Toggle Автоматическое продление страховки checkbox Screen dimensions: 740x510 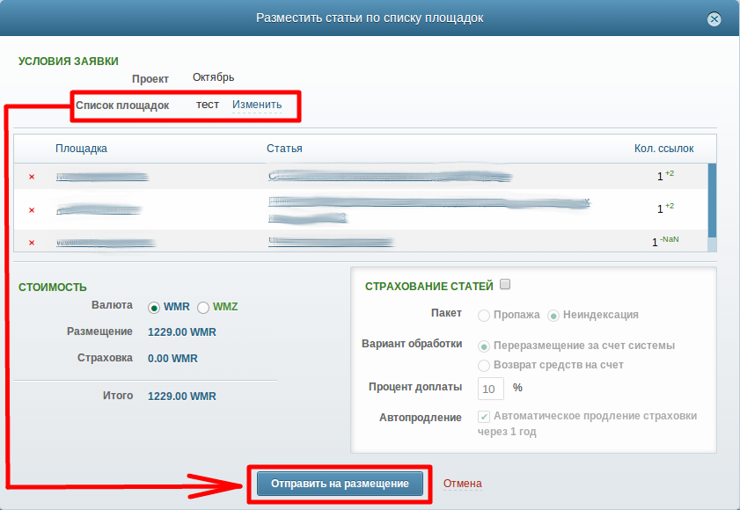(484, 417)
